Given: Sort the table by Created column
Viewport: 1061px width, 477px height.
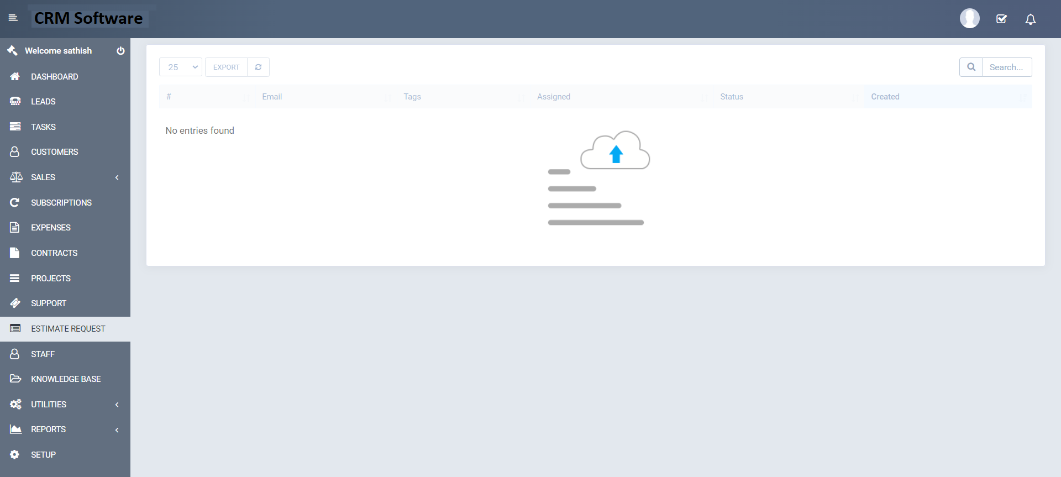Looking at the screenshot, I should 885,97.
